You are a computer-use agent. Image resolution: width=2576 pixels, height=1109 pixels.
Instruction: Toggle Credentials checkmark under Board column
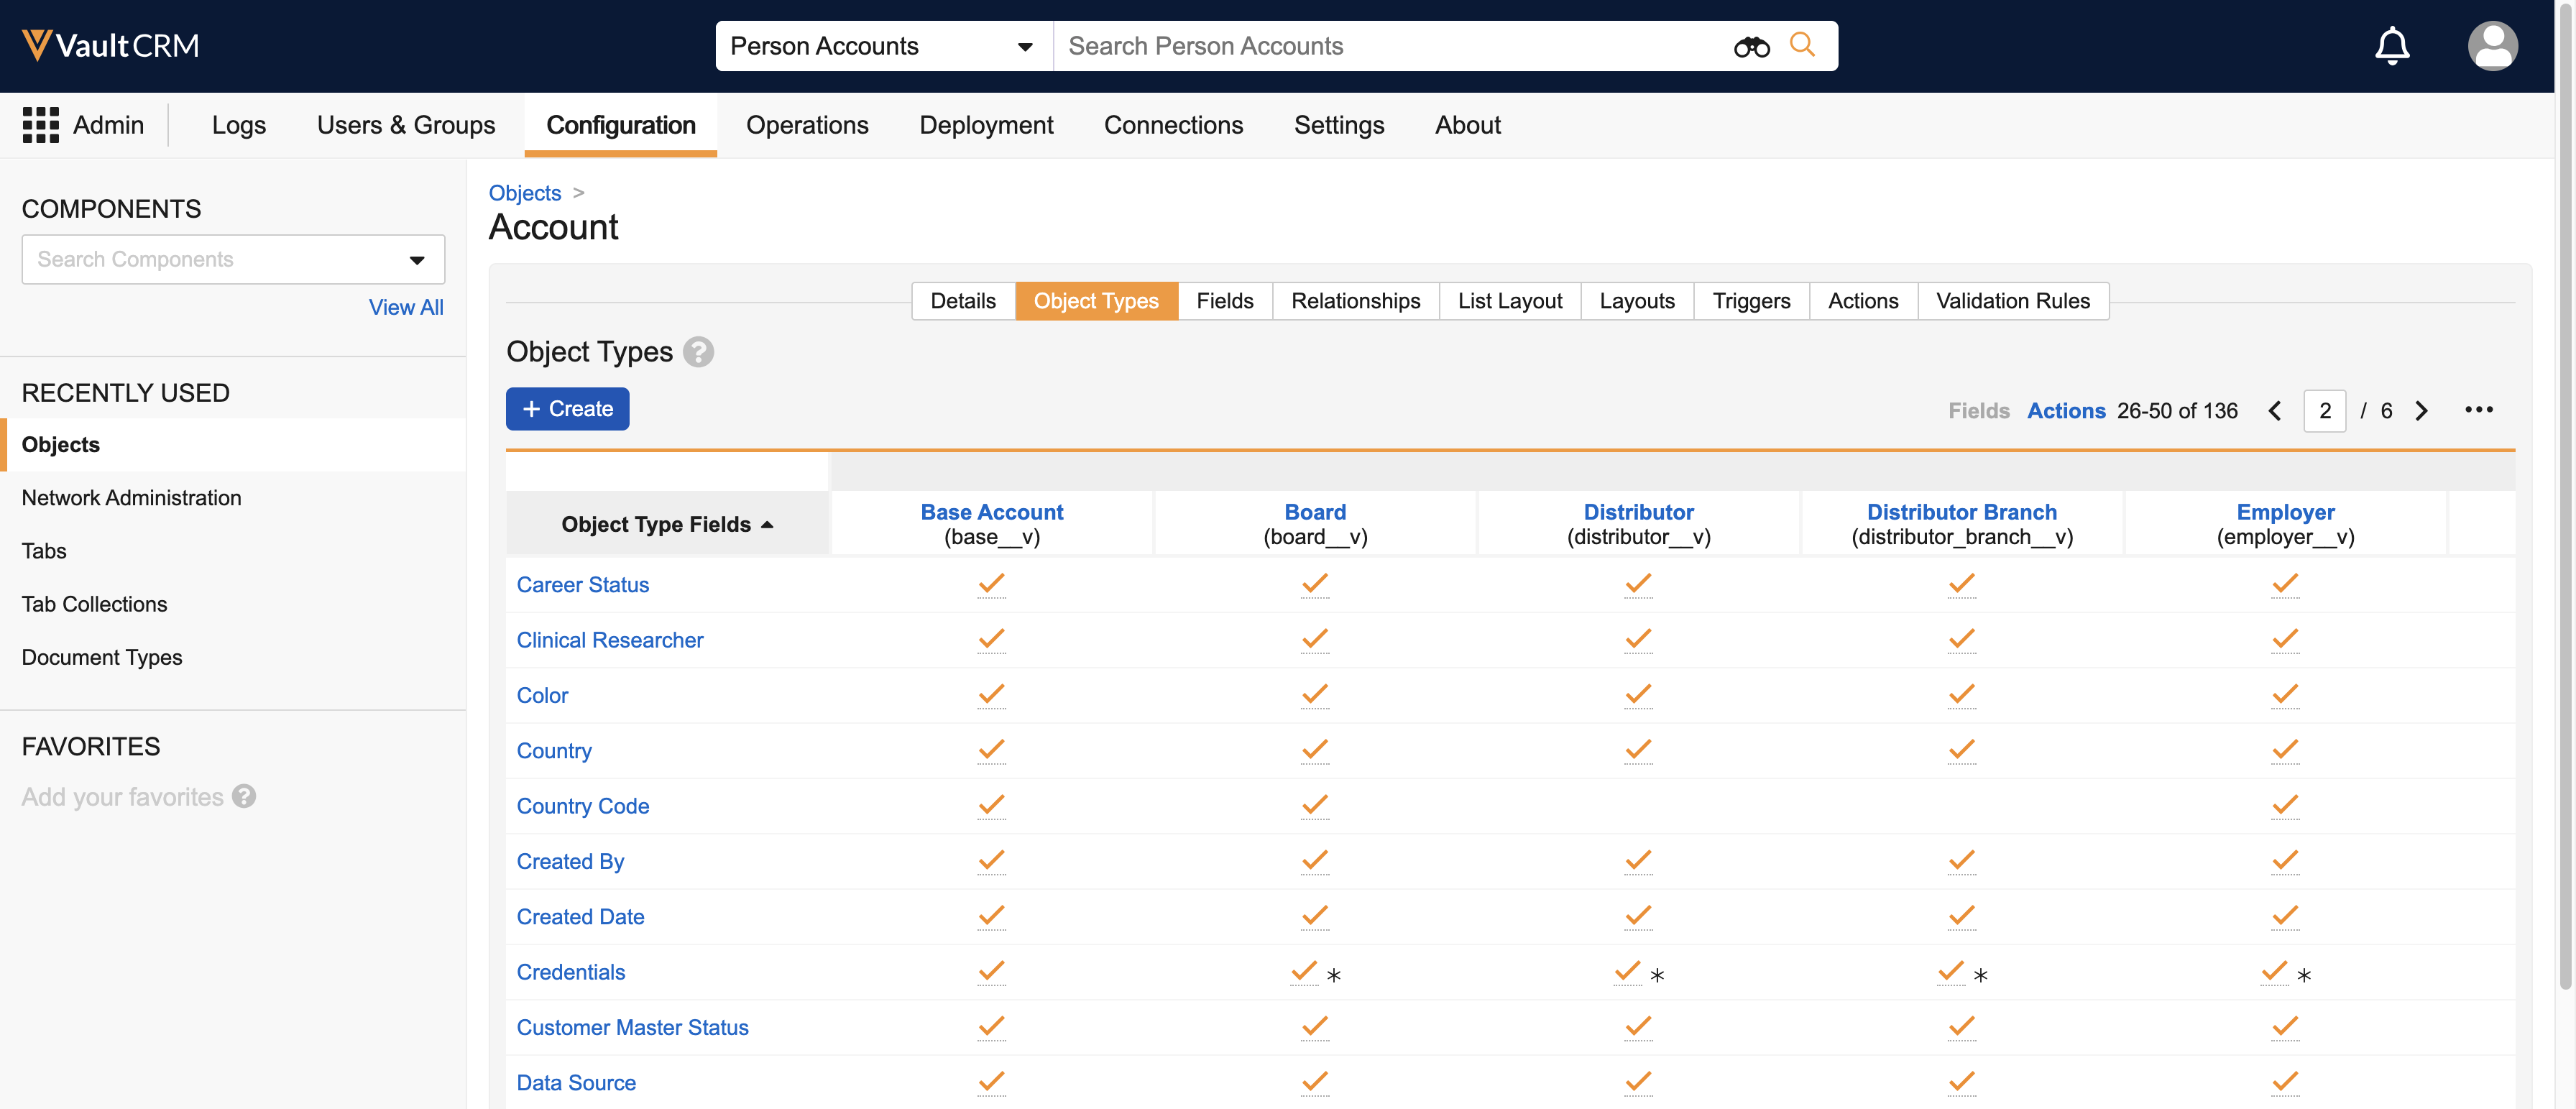click(1304, 971)
